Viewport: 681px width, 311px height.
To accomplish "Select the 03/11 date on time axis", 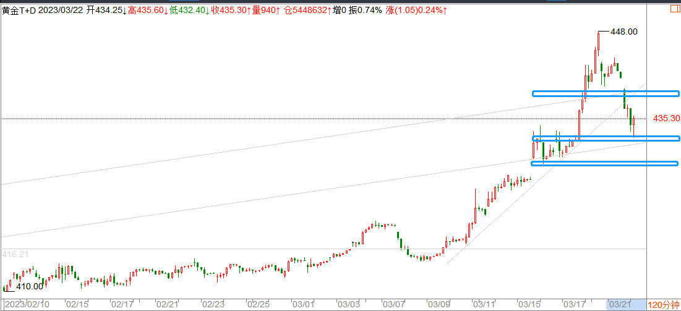I will [x=484, y=303].
